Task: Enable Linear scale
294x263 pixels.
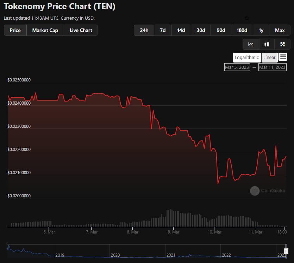Action: coord(269,57)
